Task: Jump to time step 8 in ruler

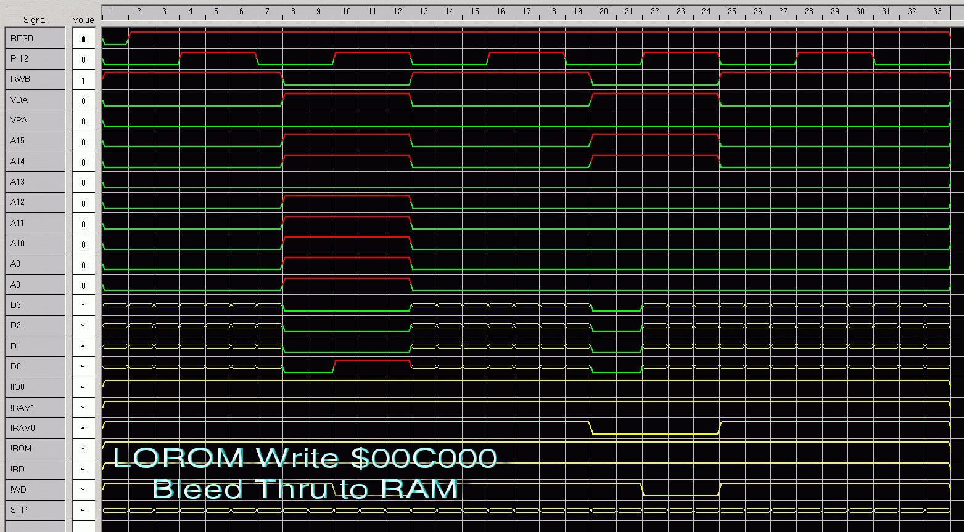Action: 293,11
